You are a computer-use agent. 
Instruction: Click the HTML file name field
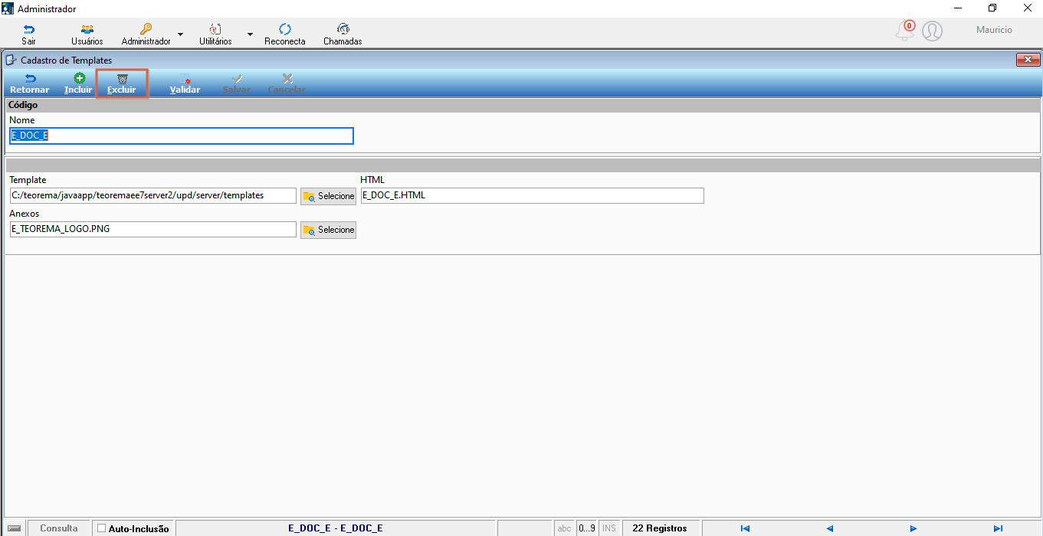pyautogui.click(x=532, y=195)
